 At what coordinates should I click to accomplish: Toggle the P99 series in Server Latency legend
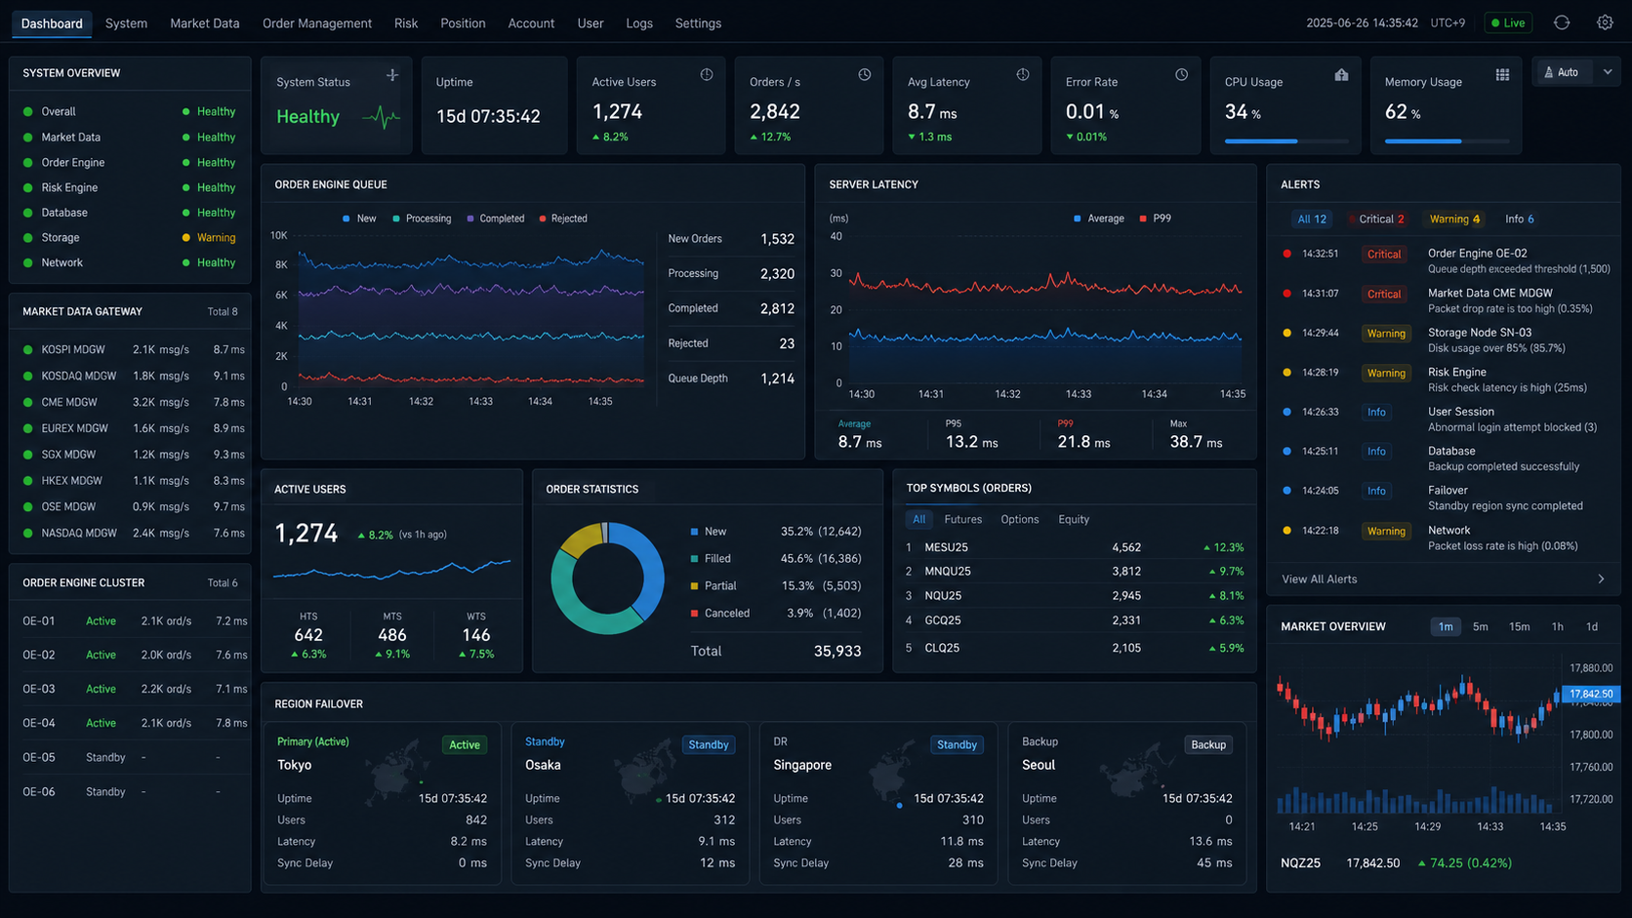click(1155, 219)
